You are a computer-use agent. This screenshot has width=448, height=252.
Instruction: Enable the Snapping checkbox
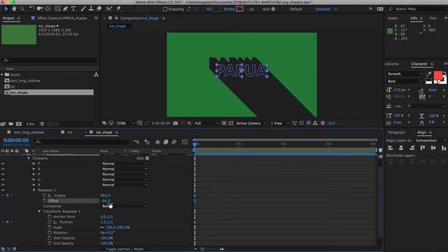tap(165, 9)
